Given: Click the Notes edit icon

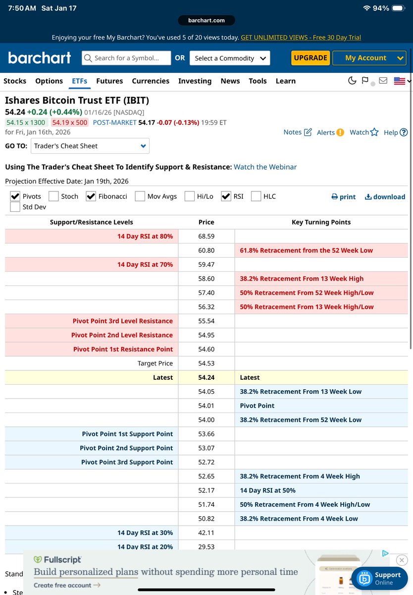Looking at the screenshot, I should point(308,132).
